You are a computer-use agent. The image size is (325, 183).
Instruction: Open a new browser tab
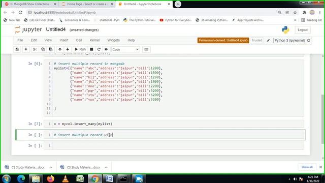pyautogui.click(x=178, y=4)
